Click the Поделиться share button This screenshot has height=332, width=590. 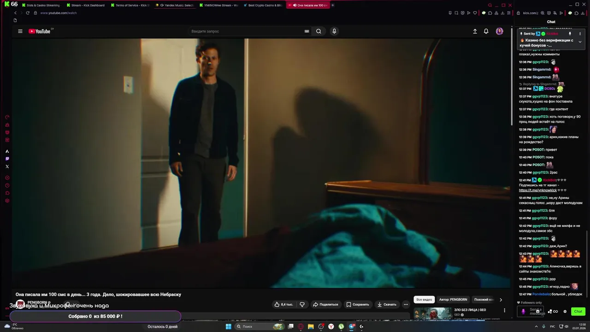tap(325, 304)
